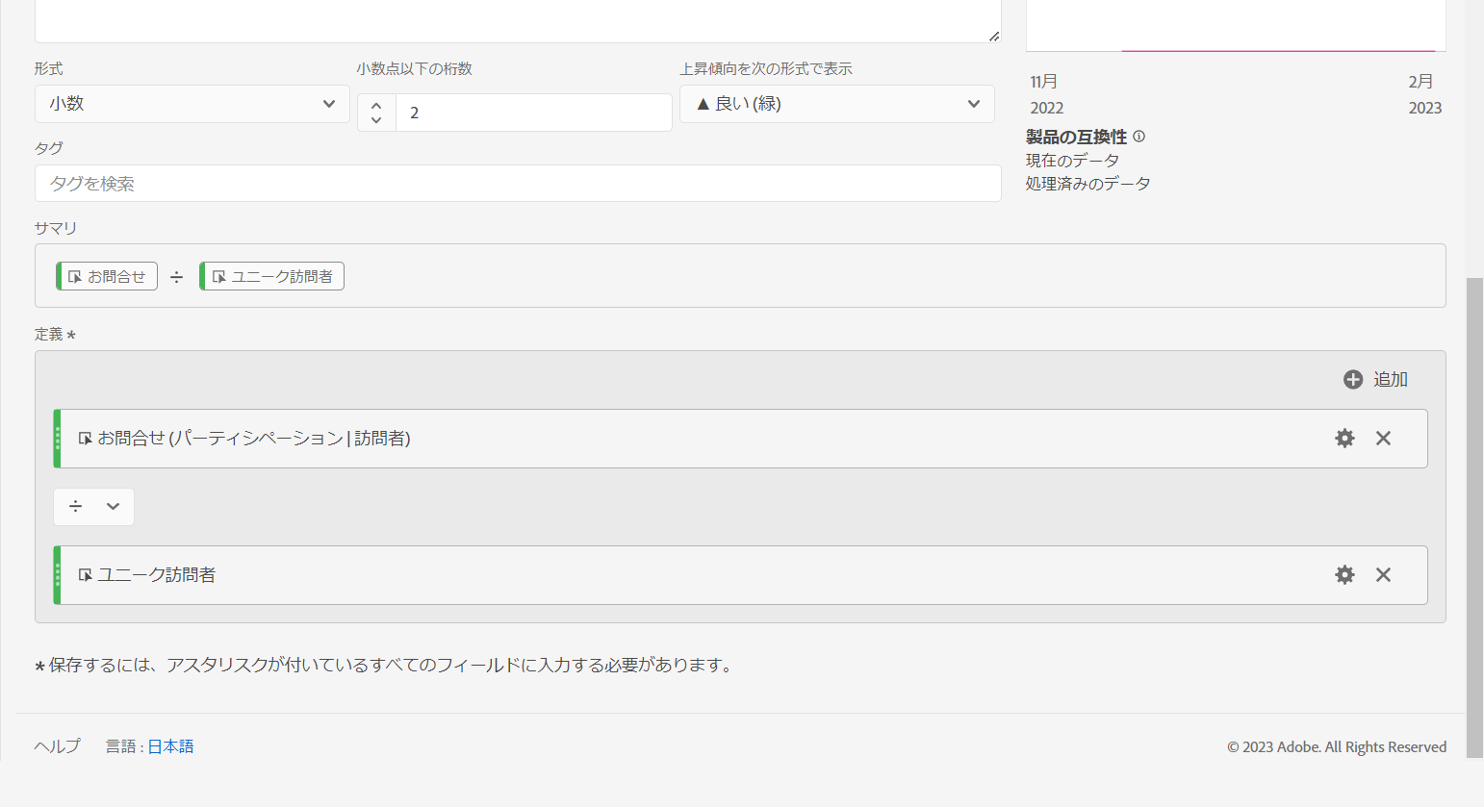This screenshot has width=1484, height=807.
Task: Click the 小数点以下の桁数 label
Action: [x=414, y=69]
